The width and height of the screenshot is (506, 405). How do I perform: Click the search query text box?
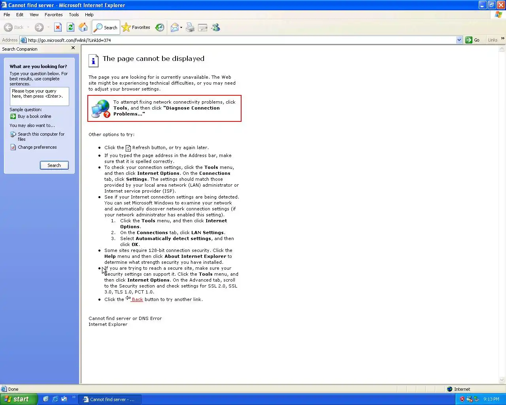click(x=40, y=97)
